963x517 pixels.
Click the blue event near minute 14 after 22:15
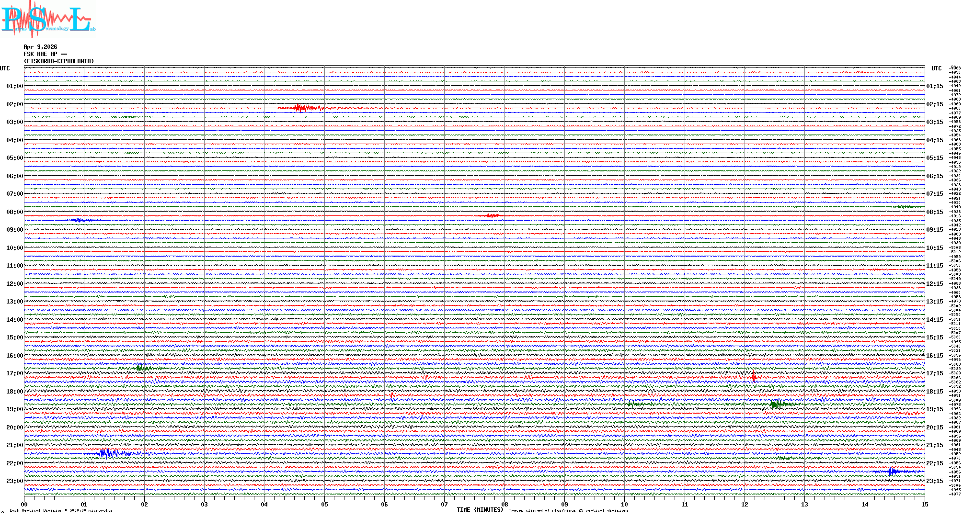pos(891,472)
